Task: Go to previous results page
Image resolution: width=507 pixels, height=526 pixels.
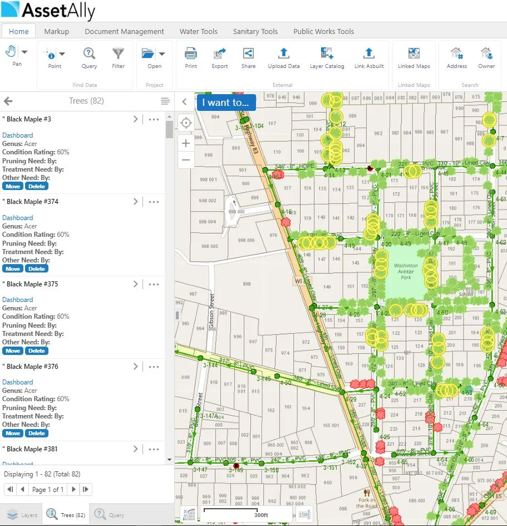Action: (22, 489)
